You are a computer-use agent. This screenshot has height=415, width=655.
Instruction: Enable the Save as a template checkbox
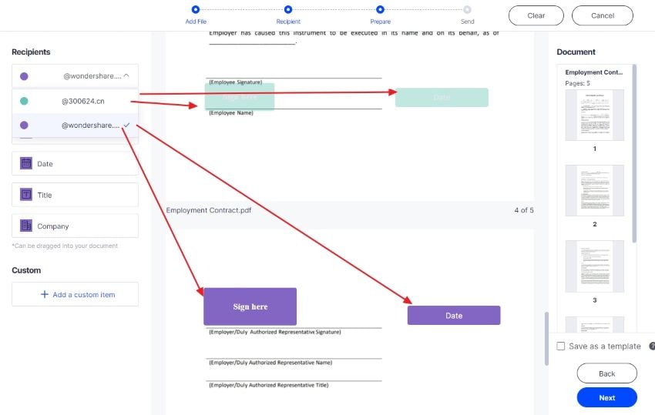pyautogui.click(x=561, y=346)
